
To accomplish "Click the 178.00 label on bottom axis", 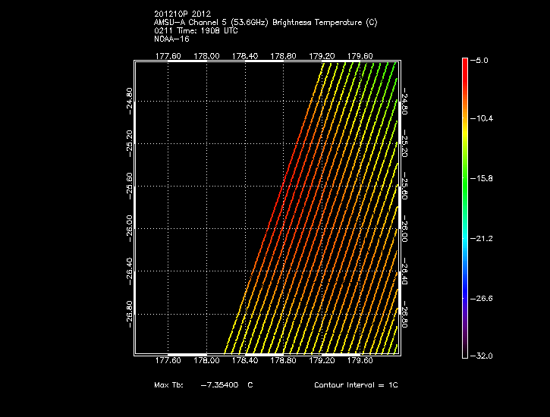I will [206, 361].
